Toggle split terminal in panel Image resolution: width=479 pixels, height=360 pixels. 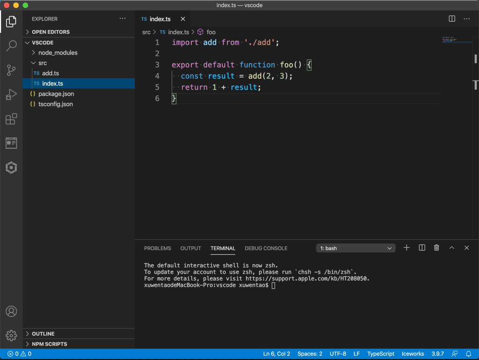click(x=422, y=248)
